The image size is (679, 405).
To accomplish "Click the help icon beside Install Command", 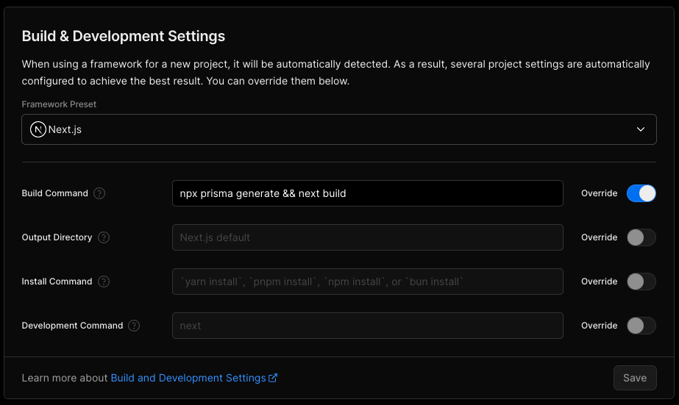I will (104, 282).
